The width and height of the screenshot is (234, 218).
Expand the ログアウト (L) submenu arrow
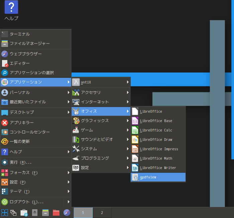coord(69,202)
